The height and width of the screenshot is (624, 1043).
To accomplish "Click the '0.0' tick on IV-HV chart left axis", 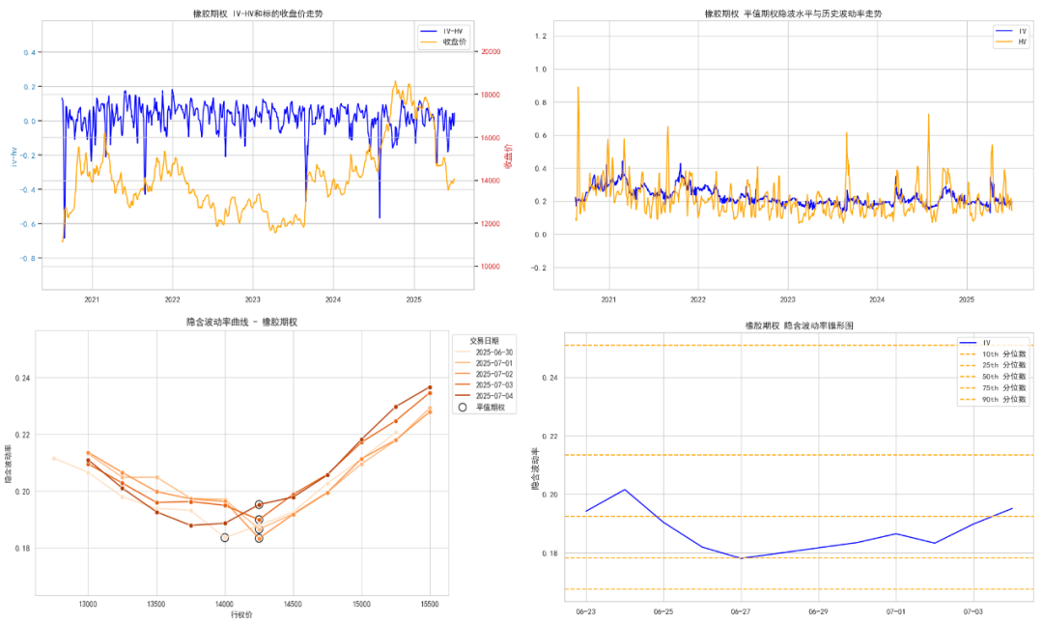I will (x=30, y=121).
